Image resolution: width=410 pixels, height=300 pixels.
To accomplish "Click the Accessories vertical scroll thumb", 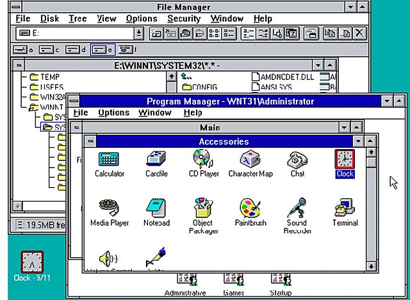I will click(x=372, y=162).
